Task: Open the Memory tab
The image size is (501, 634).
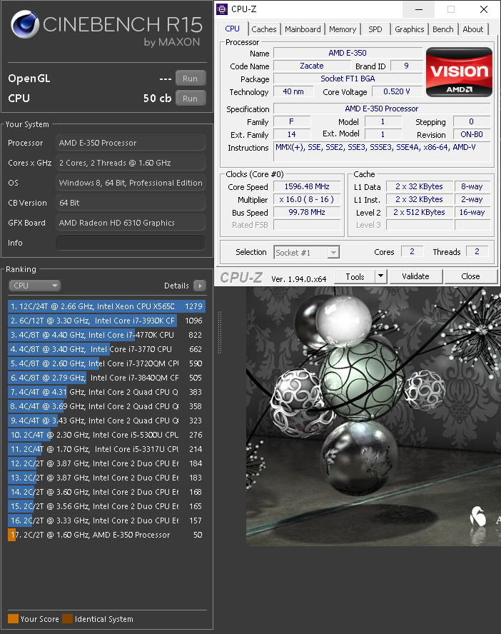Action: (343, 29)
